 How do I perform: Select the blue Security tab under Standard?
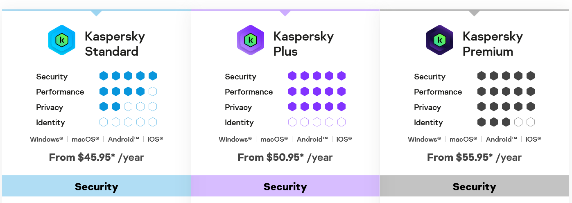(96, 187)
